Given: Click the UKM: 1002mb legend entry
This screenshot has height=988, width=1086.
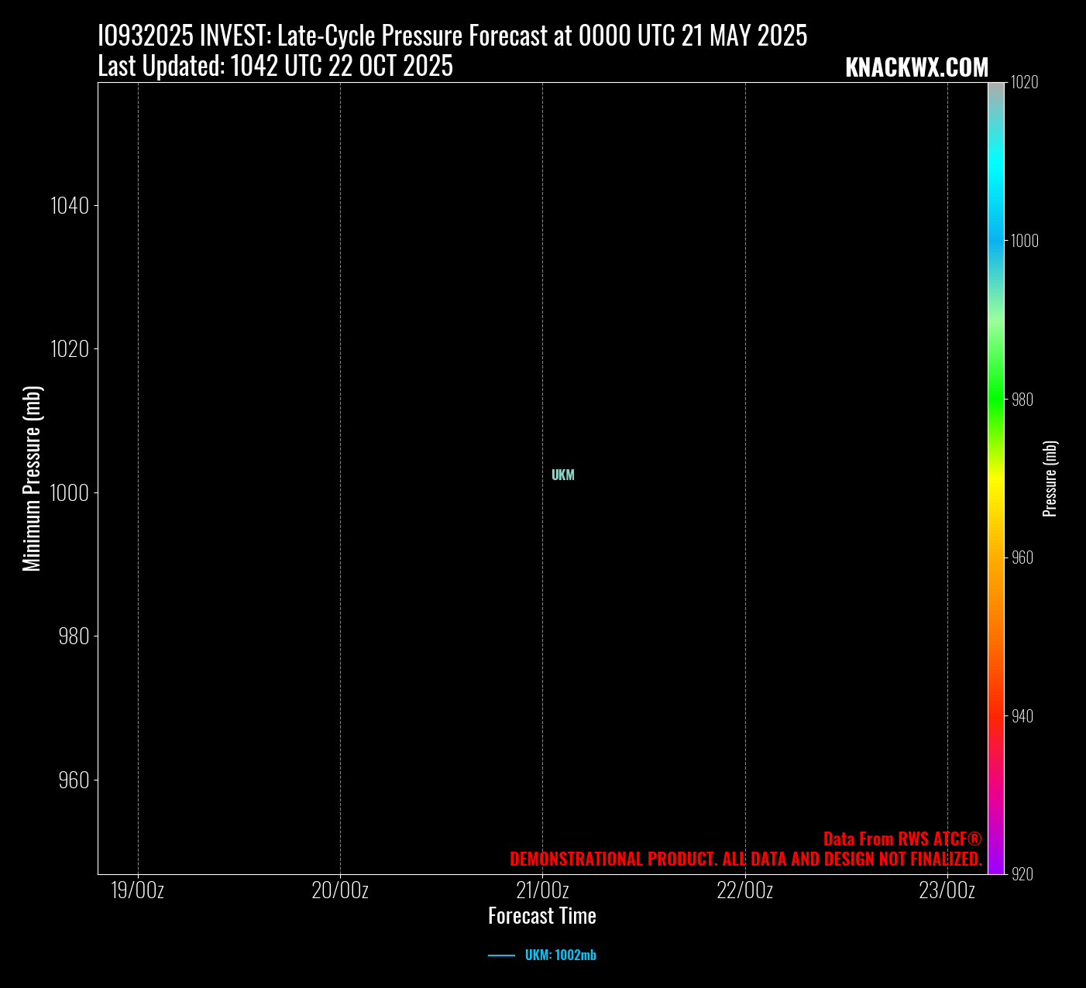Looking at the screenshot, I should point(560,955).
